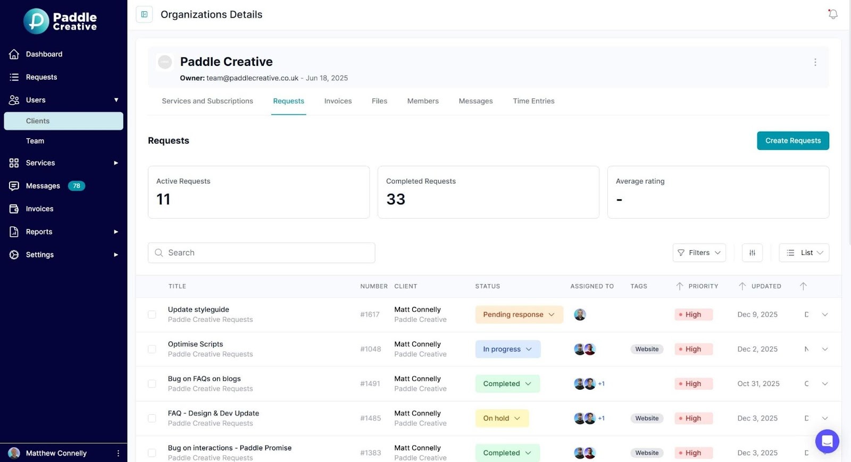Click the Services grid icon

coord(14,163)
